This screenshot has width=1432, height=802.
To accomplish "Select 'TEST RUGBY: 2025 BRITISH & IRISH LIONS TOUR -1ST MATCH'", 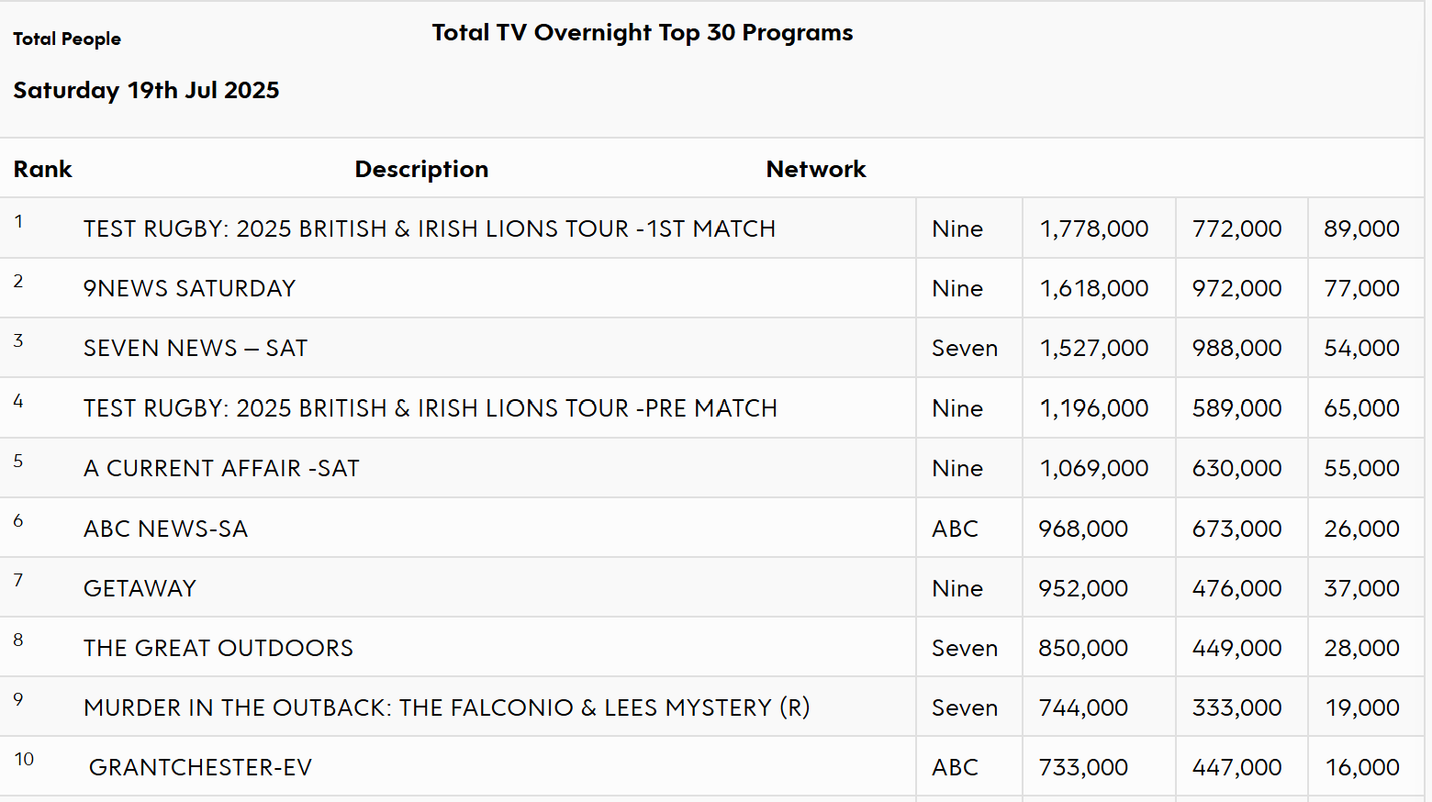I will [x=430, y=228].
